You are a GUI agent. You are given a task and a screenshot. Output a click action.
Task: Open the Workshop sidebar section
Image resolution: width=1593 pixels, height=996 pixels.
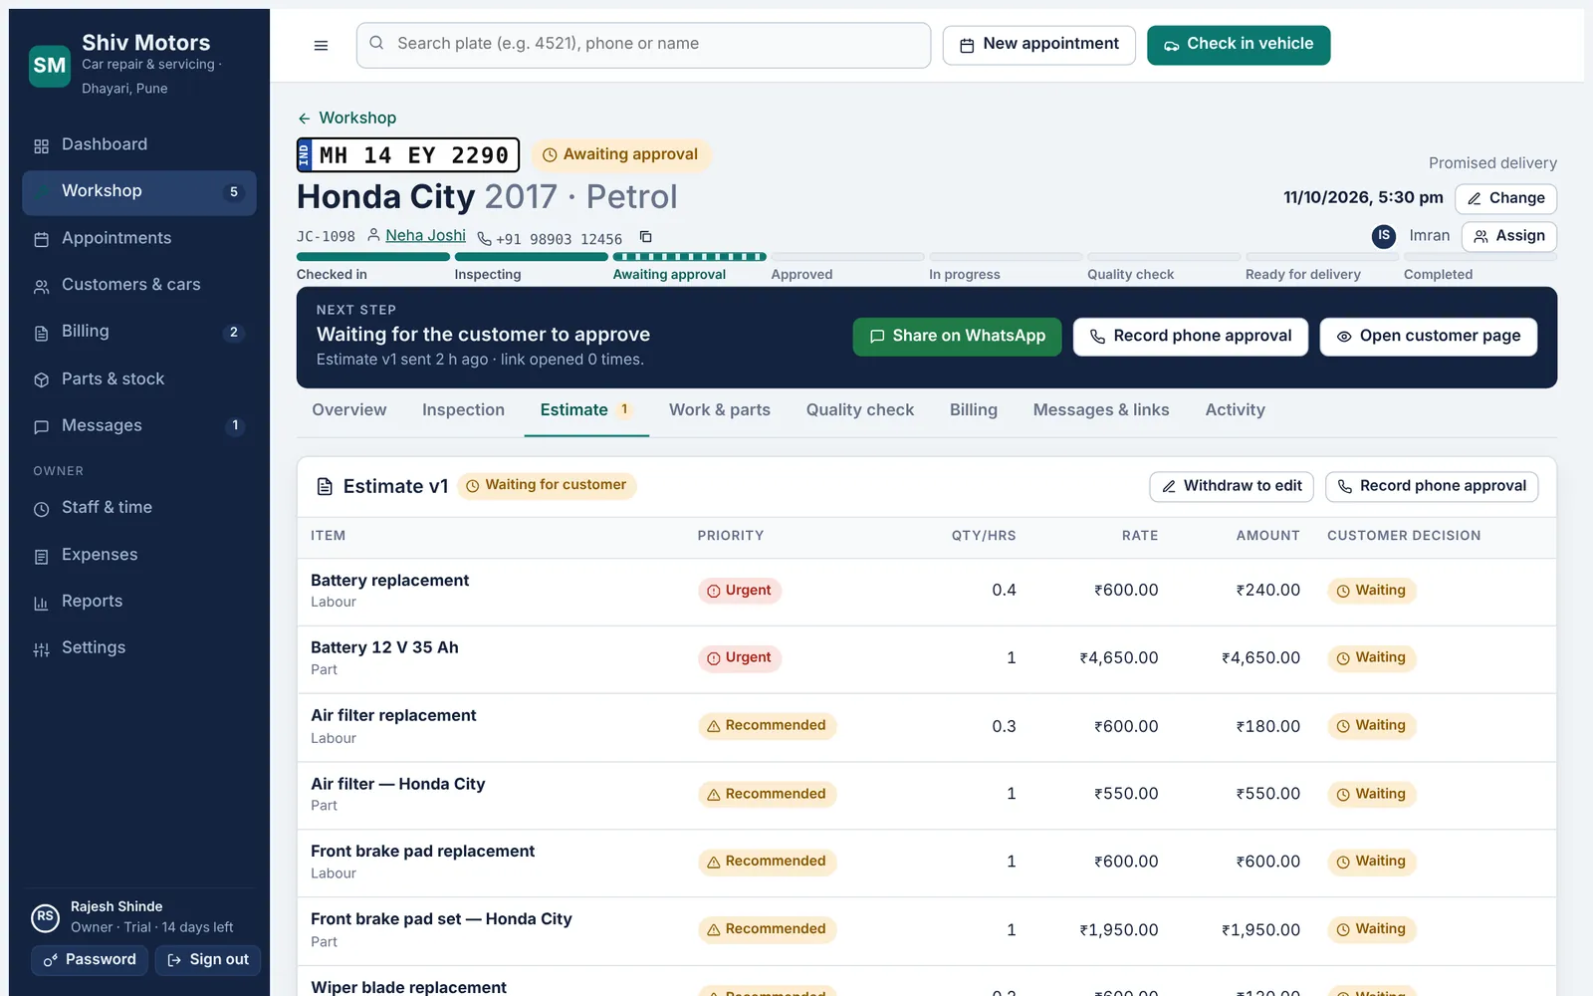[x=139, y=192]
